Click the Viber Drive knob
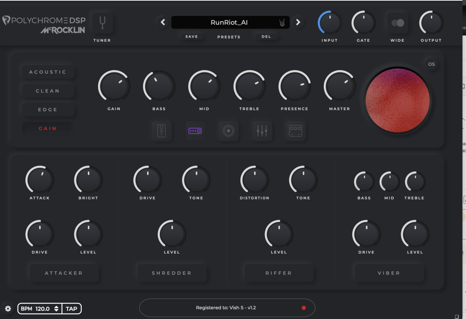This screenshot has width=466, height=319. pyautogui.click(x=366, y=234)
